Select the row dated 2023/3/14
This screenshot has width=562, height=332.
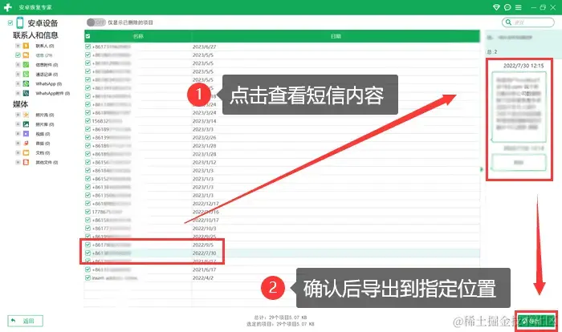tap(282, 121)
